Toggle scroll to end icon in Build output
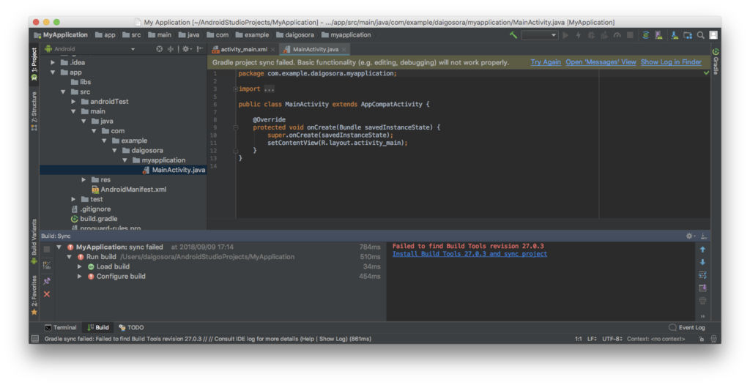Screen dimensions: 750x385 702,288
